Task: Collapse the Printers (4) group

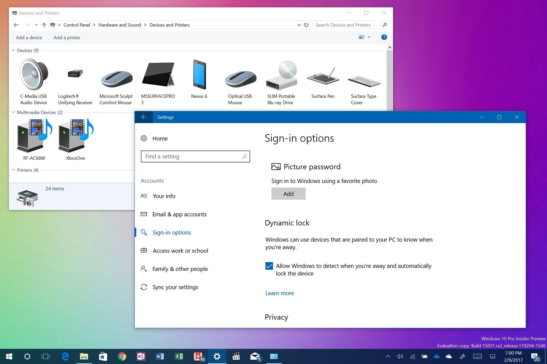Action: [13, 170]
